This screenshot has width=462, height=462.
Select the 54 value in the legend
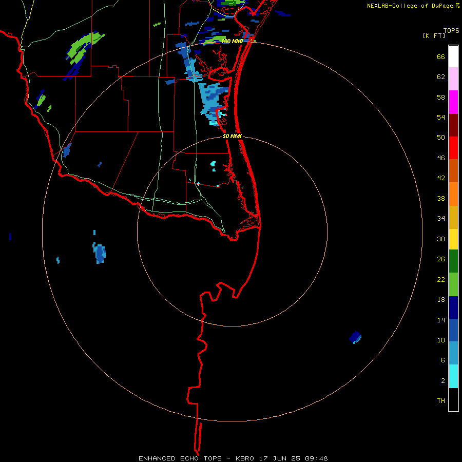tap(441, 117)
